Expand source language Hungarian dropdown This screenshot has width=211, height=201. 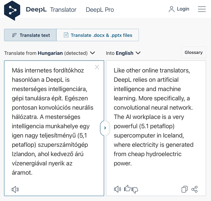tap(92, 53)
